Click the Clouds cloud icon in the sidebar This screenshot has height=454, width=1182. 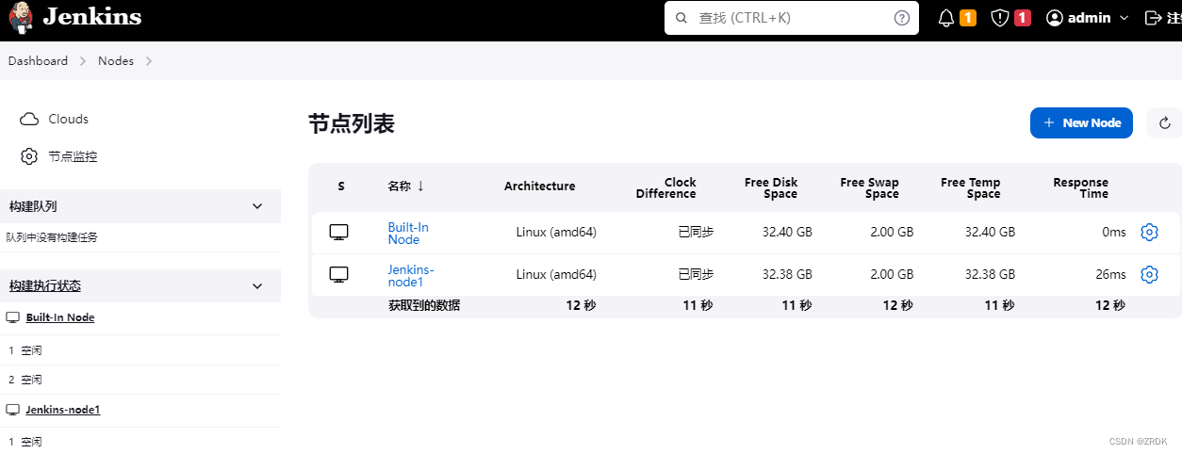(x=29, y=120)
